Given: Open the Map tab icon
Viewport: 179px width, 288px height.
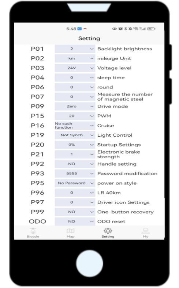Looking at the screenshot, I should (x=70, y=231).
